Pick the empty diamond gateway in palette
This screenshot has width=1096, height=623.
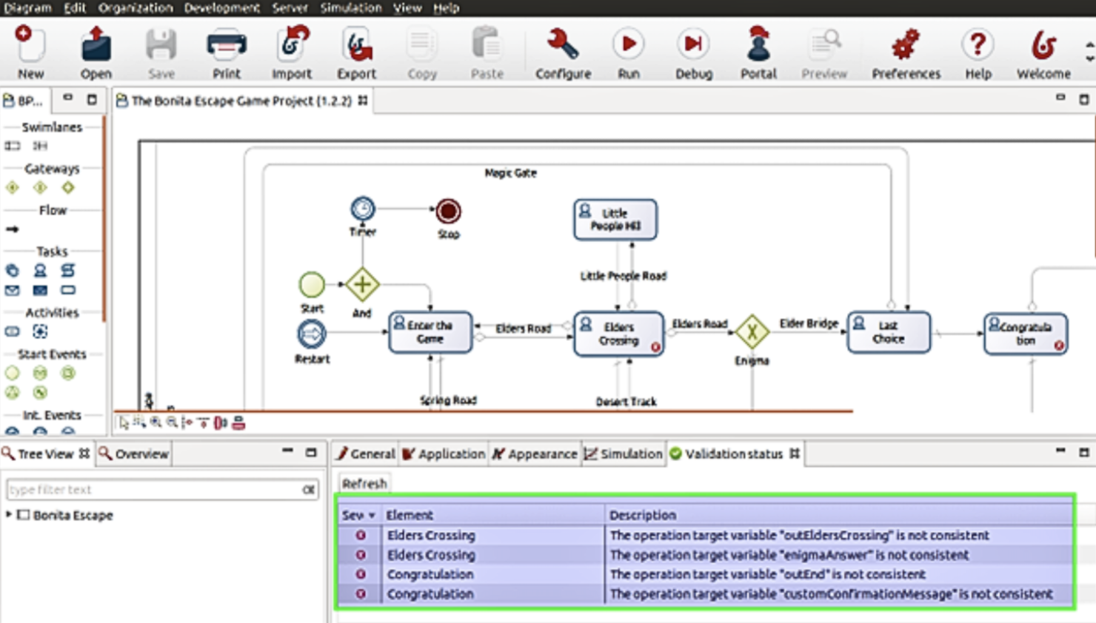[68, 187]
